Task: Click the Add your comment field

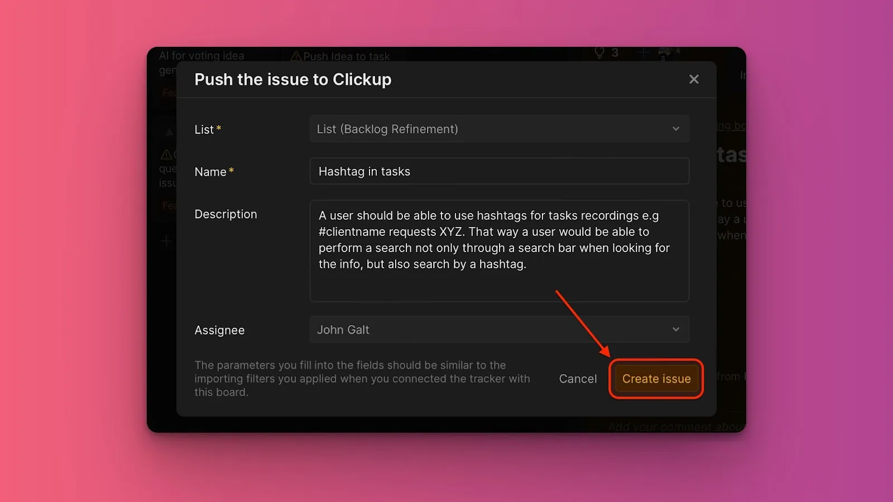Action: (675, 427)
